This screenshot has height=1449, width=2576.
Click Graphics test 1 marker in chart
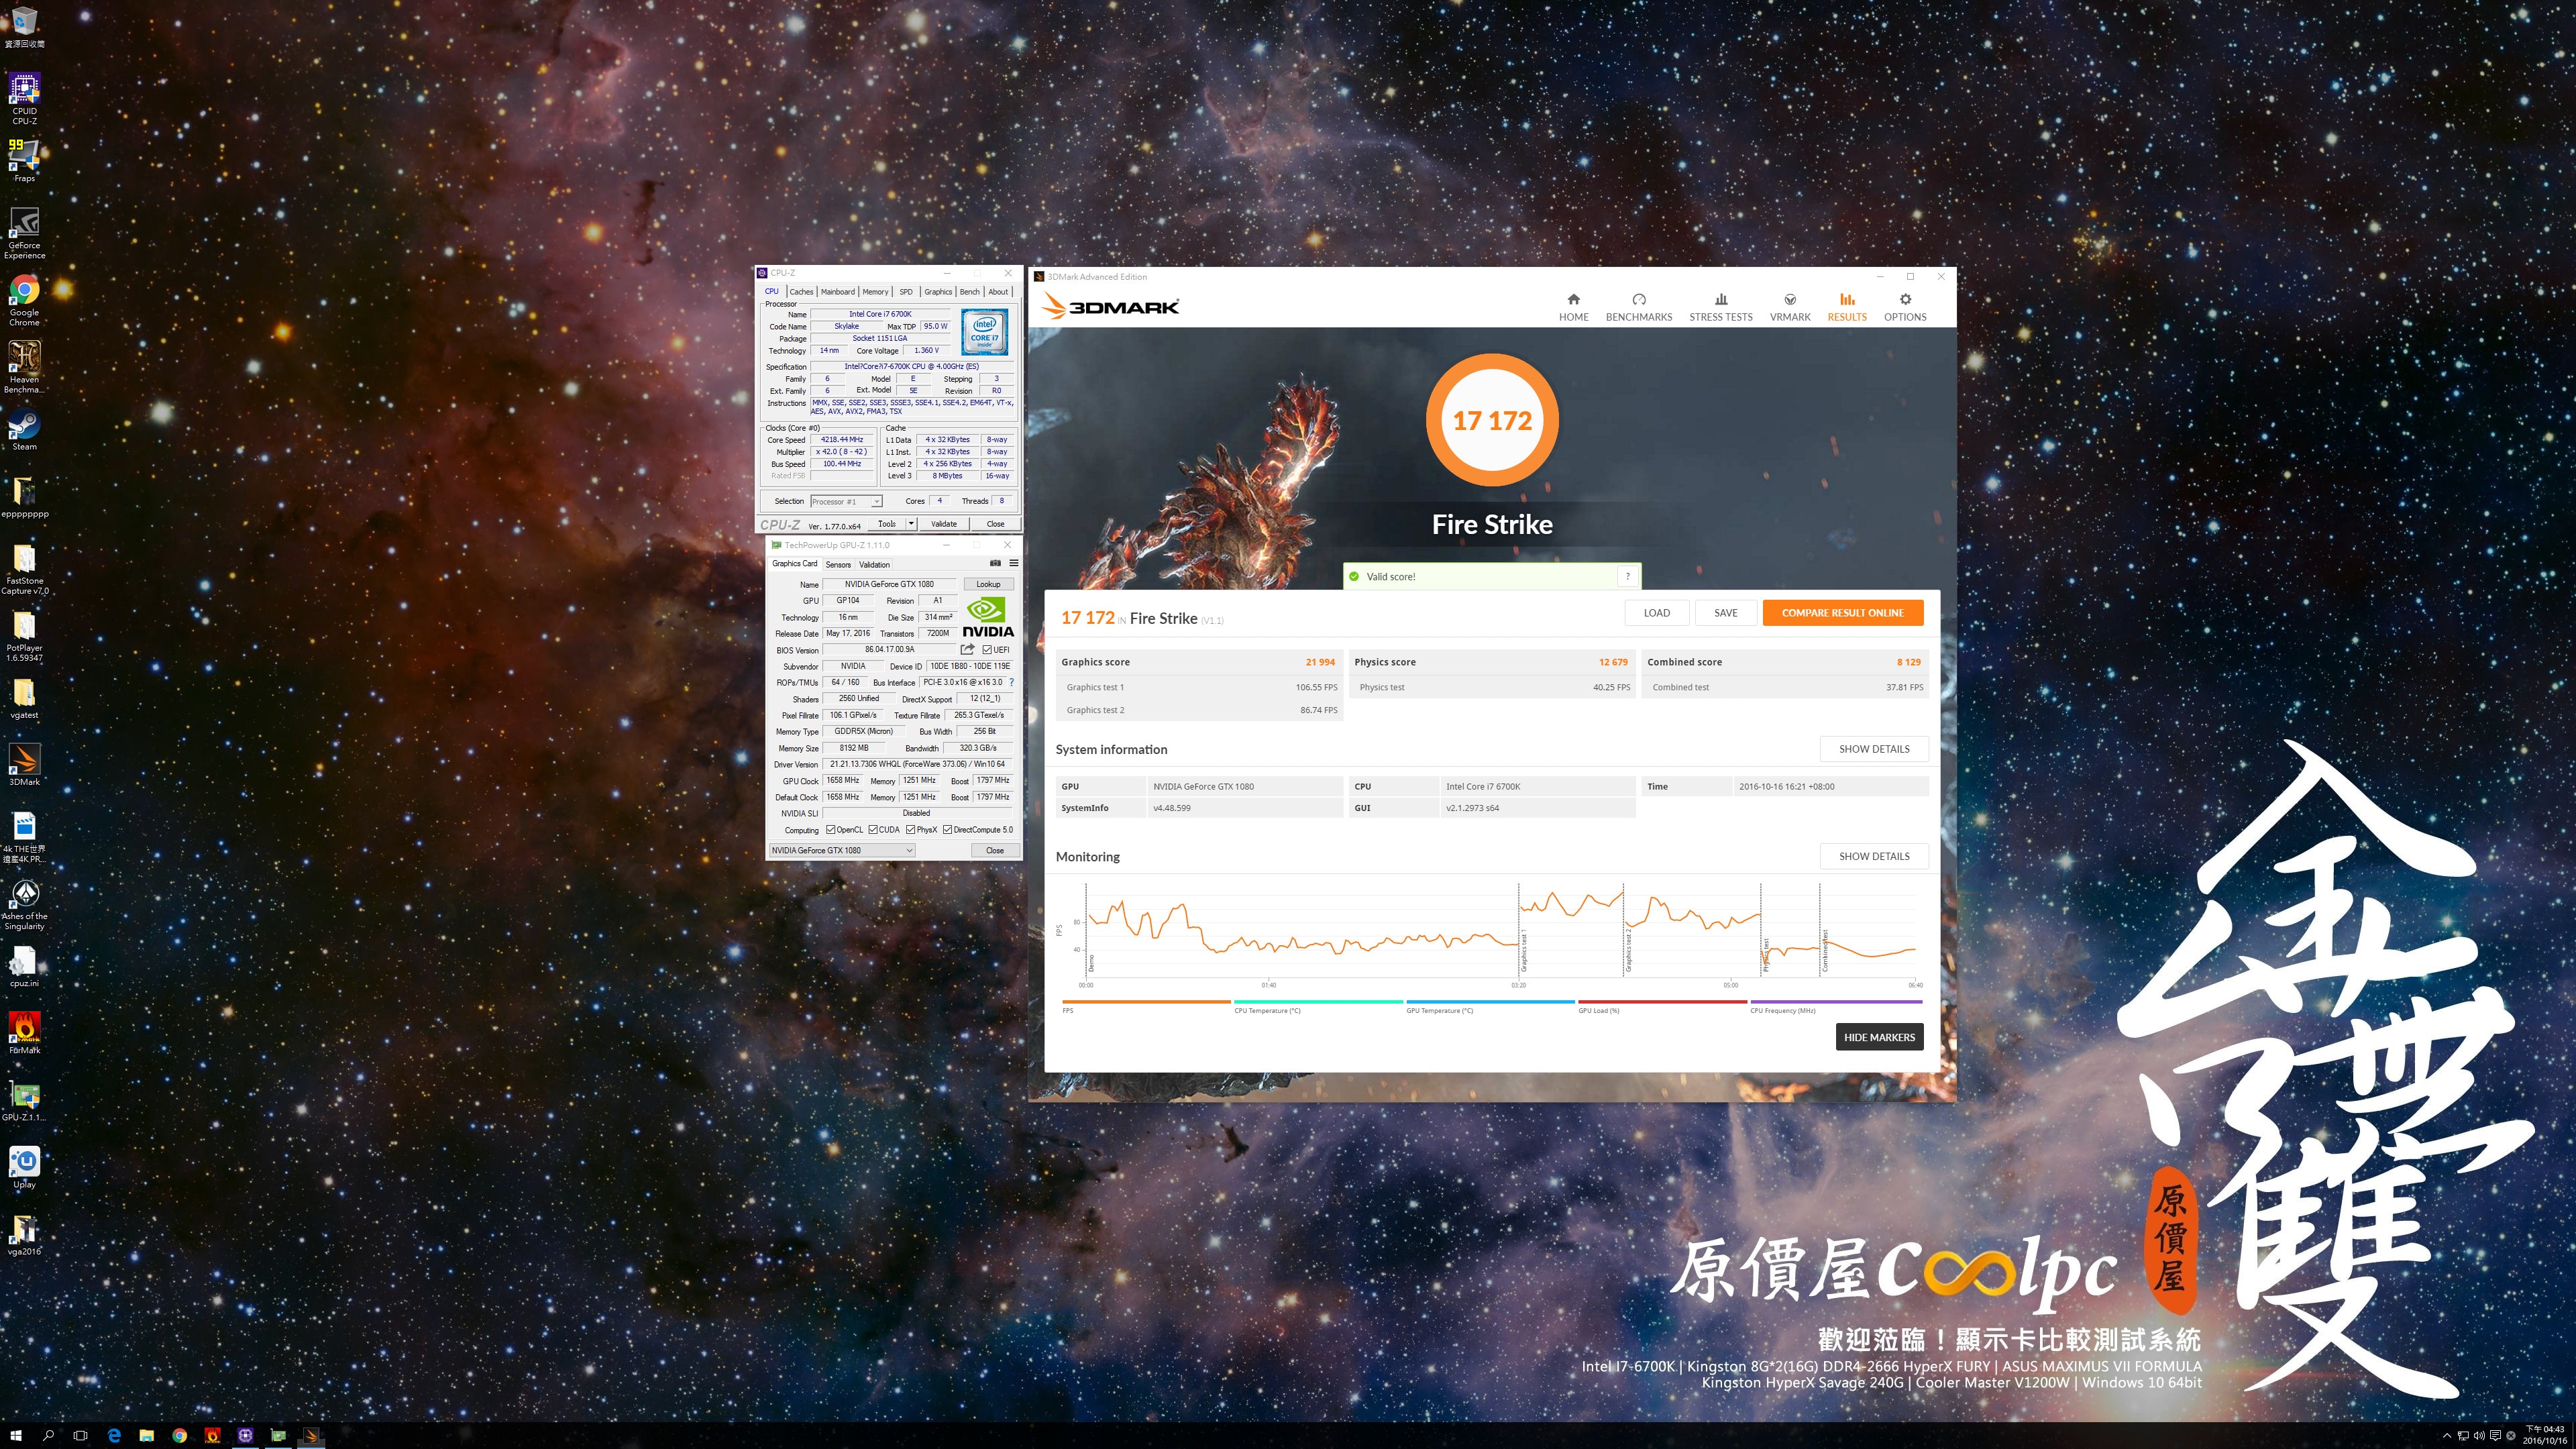click(1523, 951)
